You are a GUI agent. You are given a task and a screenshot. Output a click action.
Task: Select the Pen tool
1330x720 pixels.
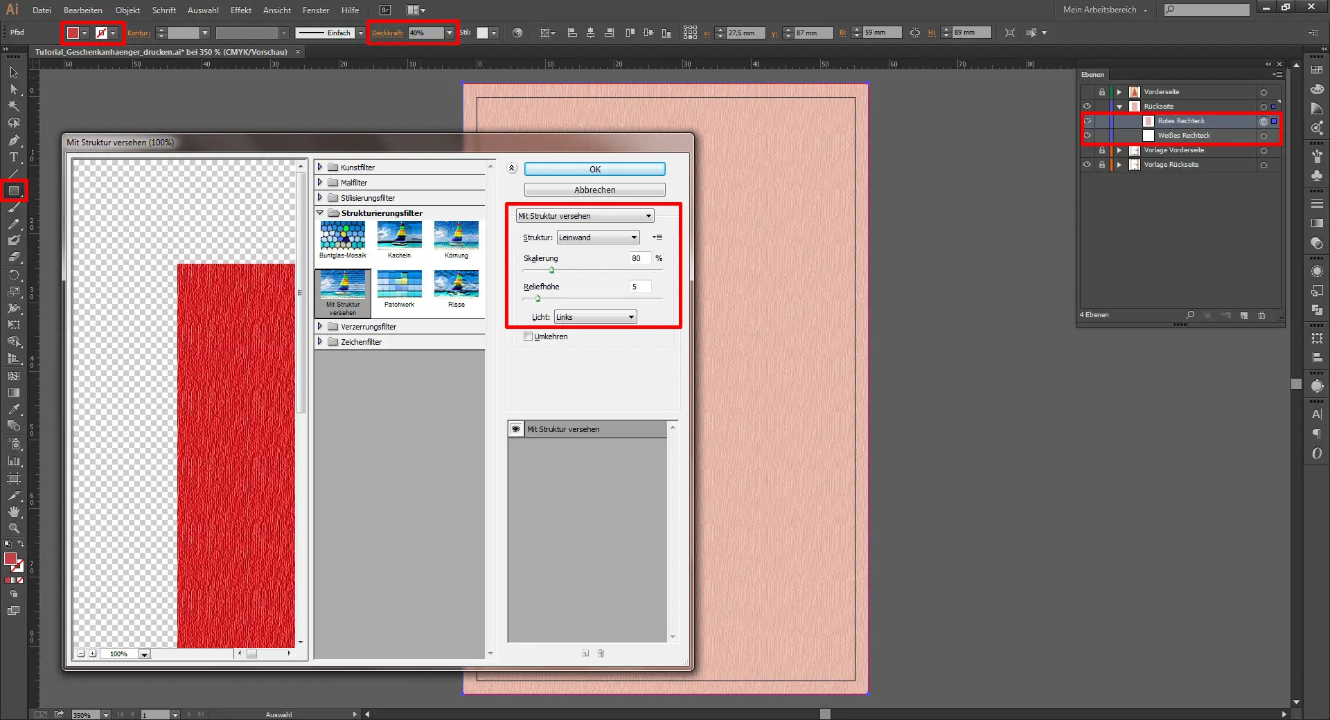[14, 140]
